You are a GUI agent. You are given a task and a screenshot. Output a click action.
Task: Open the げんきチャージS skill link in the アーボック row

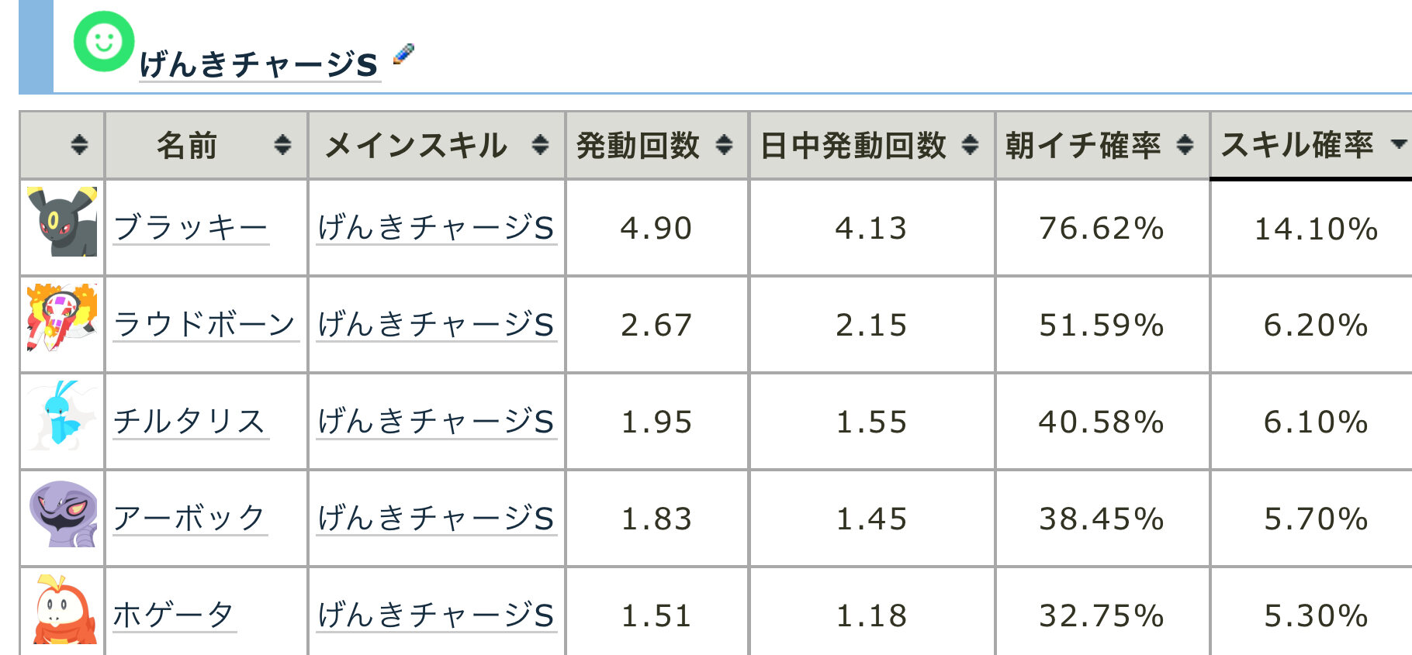436,518
